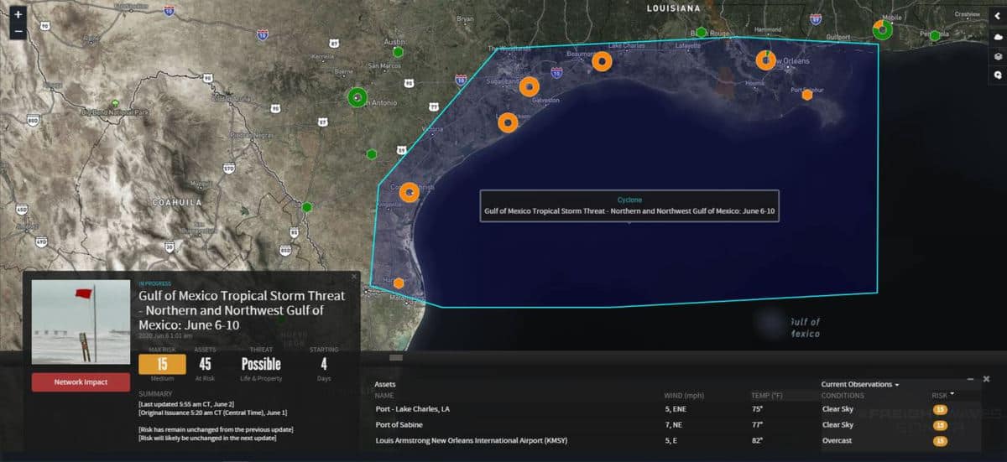The width and height of the screenshot is (1007, 462).
Task: Select the orange cluster marker near New Orleans
Action: click(x=765, y=60)
